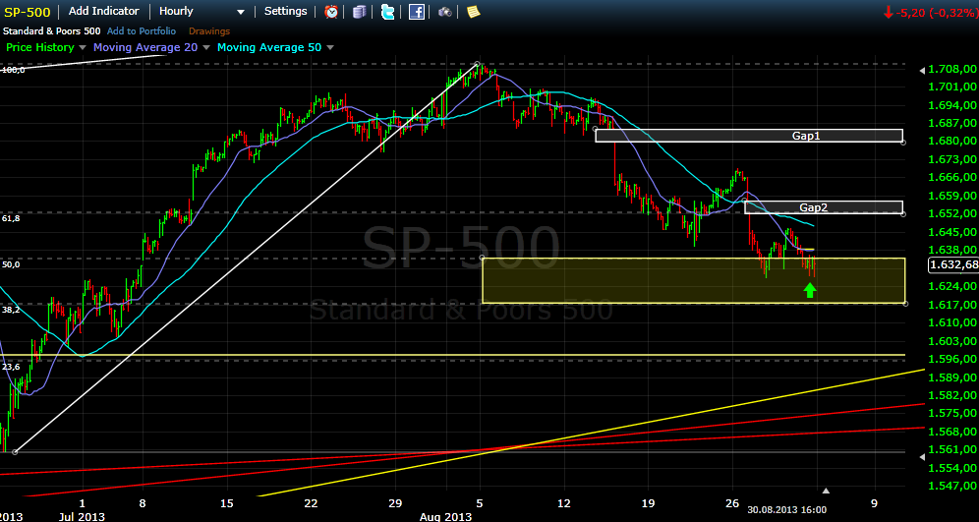Click the current price label 1.632,68
The width and height of the screenshot is (979, 522).
(952, 264)
